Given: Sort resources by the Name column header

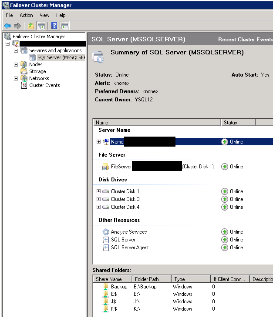Looking at the screenshot, I should coord(157,123).
